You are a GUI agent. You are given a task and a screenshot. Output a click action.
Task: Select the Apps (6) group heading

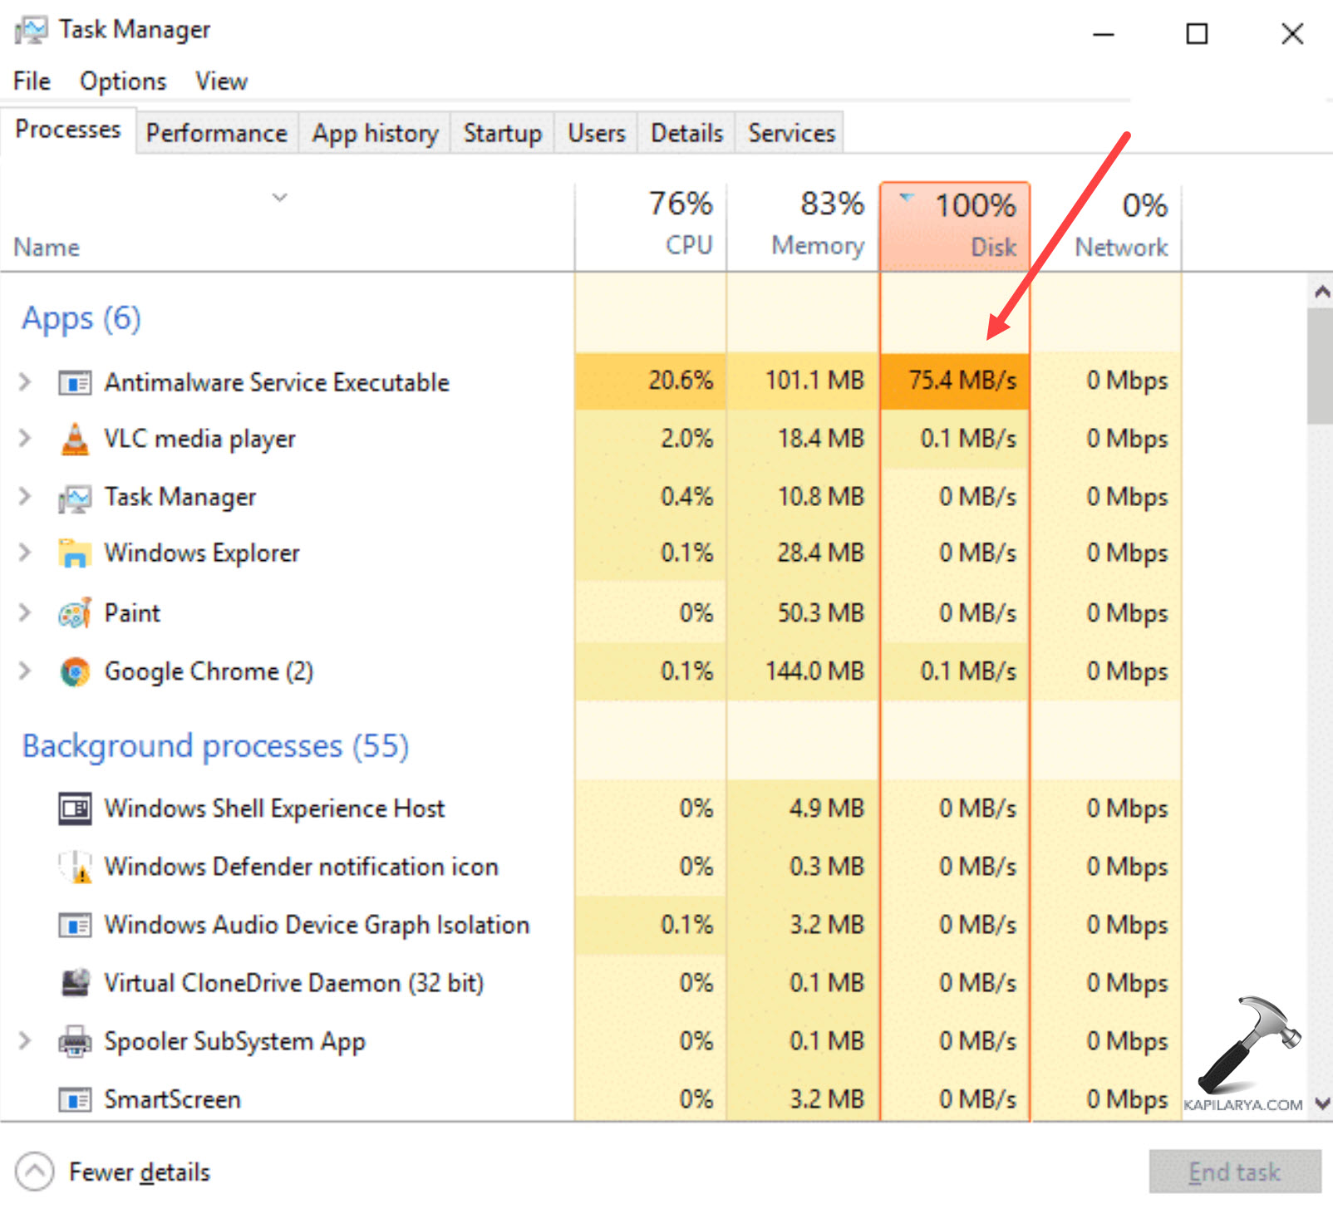pos(81,318)
